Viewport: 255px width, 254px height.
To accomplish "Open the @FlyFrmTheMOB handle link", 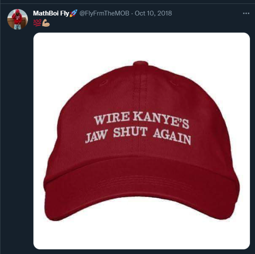I will point(104,13).
